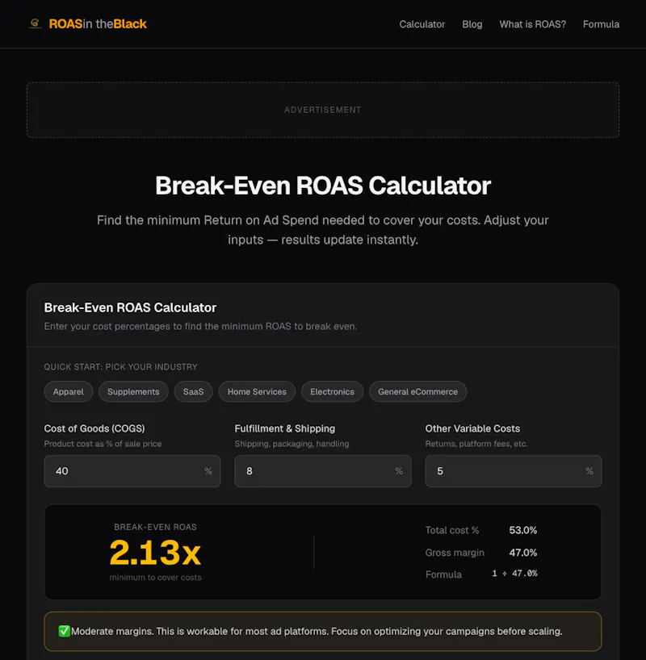The height and width of the screenshot is (660, 646).
Task: Click the green checkmark in margins notice
Action: pyautogui.click(x=64, y=631)
